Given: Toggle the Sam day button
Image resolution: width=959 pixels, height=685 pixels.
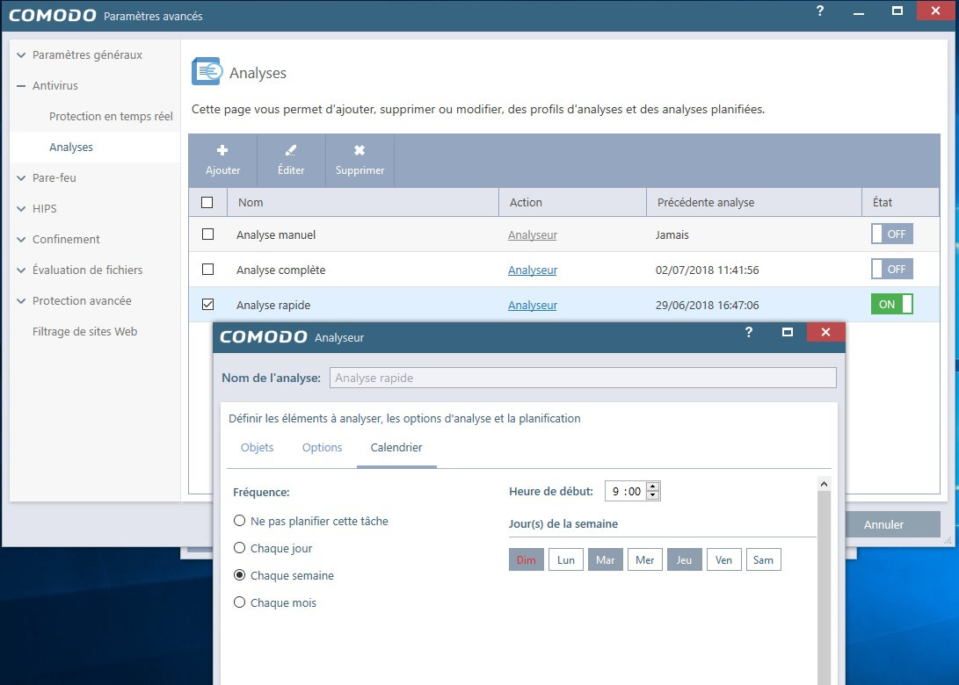Looking at the screenshot, I should [763, 559].
